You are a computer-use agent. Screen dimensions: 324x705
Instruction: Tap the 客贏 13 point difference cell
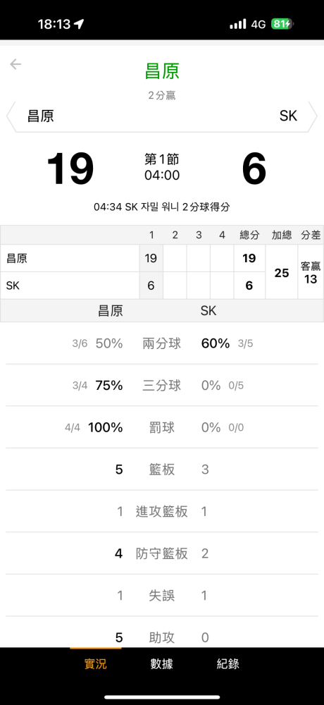311,272
